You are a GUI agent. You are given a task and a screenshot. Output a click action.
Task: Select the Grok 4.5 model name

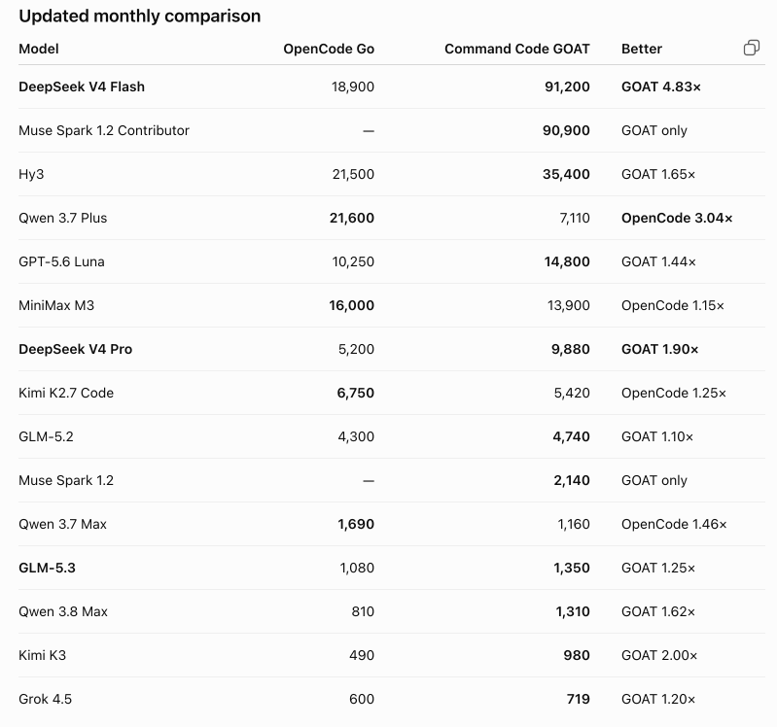(45, 699)
